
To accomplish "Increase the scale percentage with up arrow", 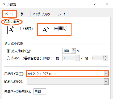I will tap(74, 50).
